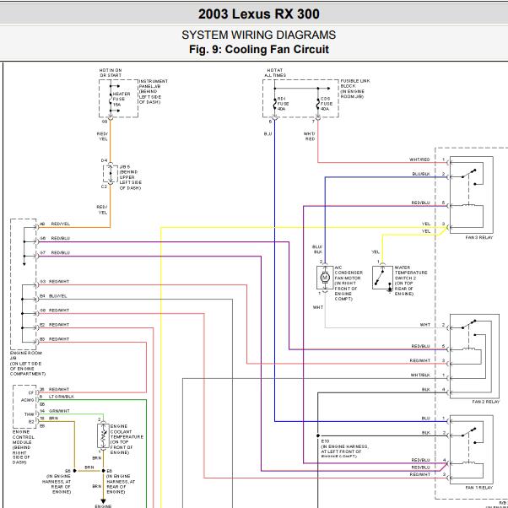Click the 'HOT IN ON OR START' label
This screenshot has height=508, width=508.
pos(111,73)
